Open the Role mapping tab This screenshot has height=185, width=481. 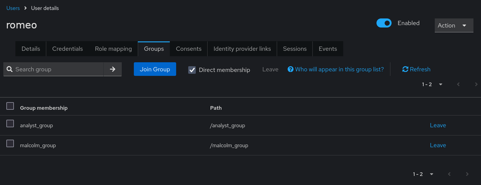pyautogui.click(x=113, y=49)
